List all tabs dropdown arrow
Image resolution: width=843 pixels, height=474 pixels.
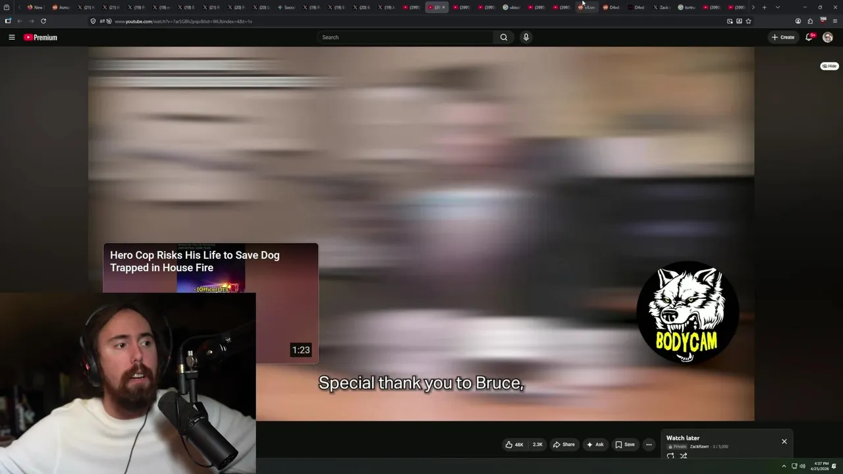pyautogui.click(x=777, y=7)
